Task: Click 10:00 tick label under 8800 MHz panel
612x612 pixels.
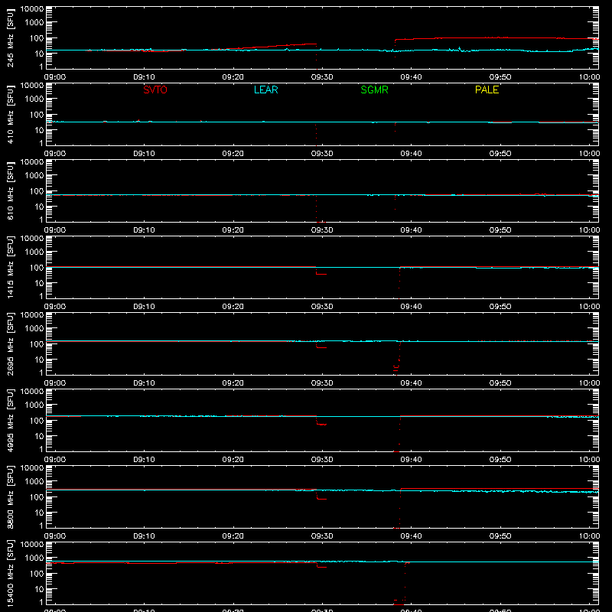Action: pos(589,536)
